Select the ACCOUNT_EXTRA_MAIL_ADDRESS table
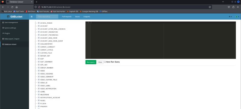The width and height of the screenshot is (241, 109). (53, 29)
